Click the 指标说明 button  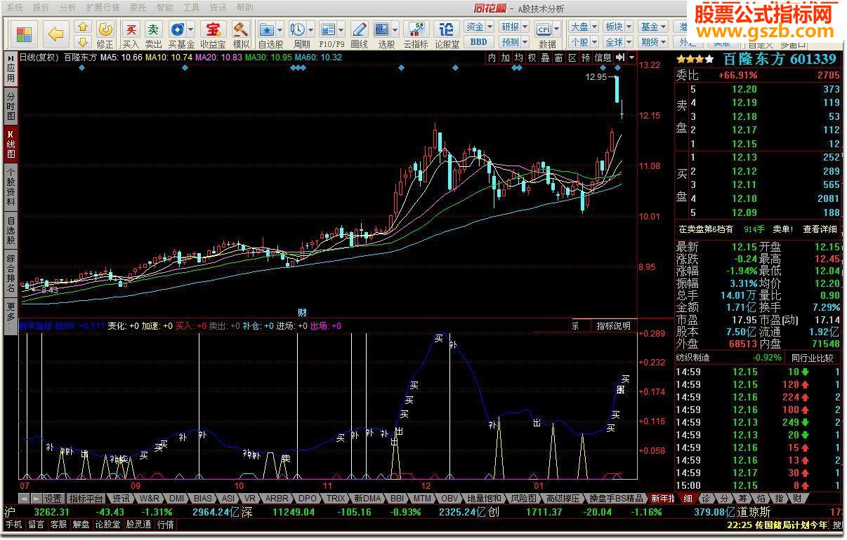613,325
